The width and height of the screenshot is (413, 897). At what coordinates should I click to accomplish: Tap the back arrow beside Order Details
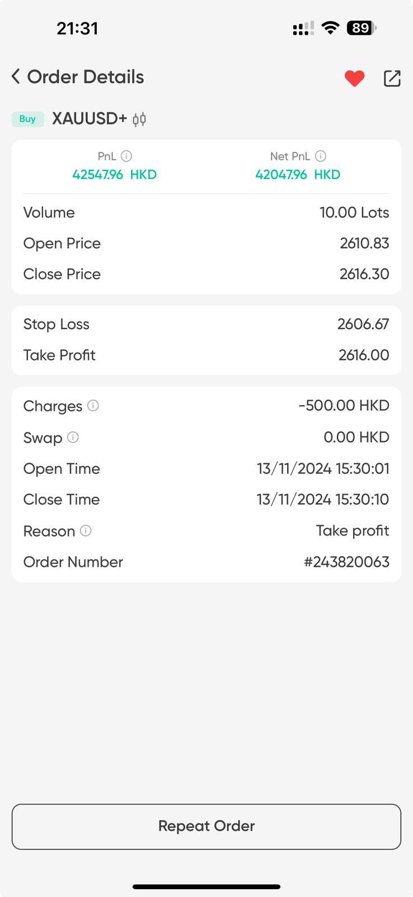pos(16,77)
